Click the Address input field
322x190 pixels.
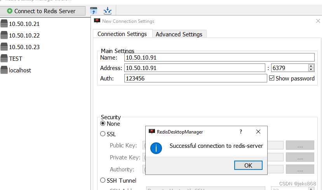(195, 68)
